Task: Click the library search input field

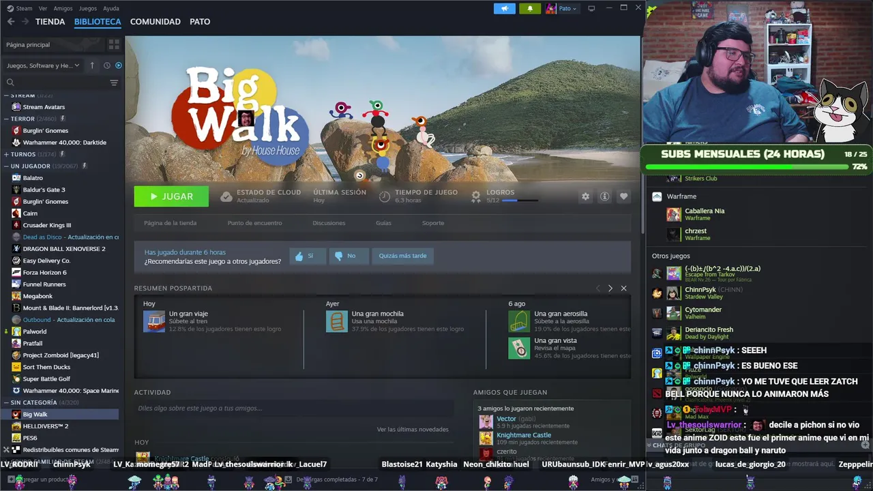Action: (61, 83)
